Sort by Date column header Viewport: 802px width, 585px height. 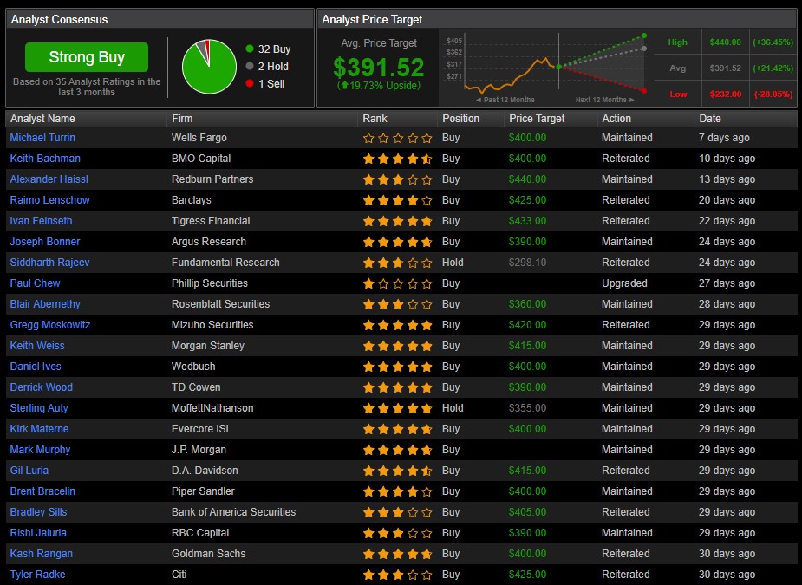(x=710, y=119)
